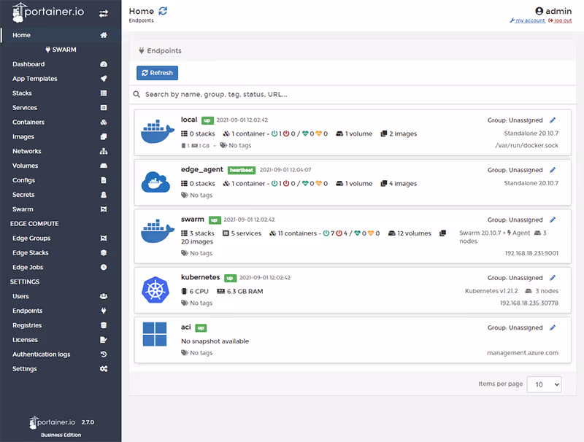Click the my account link
The width and height of the screenshot is (584, 442).
[x=527, y=20]
